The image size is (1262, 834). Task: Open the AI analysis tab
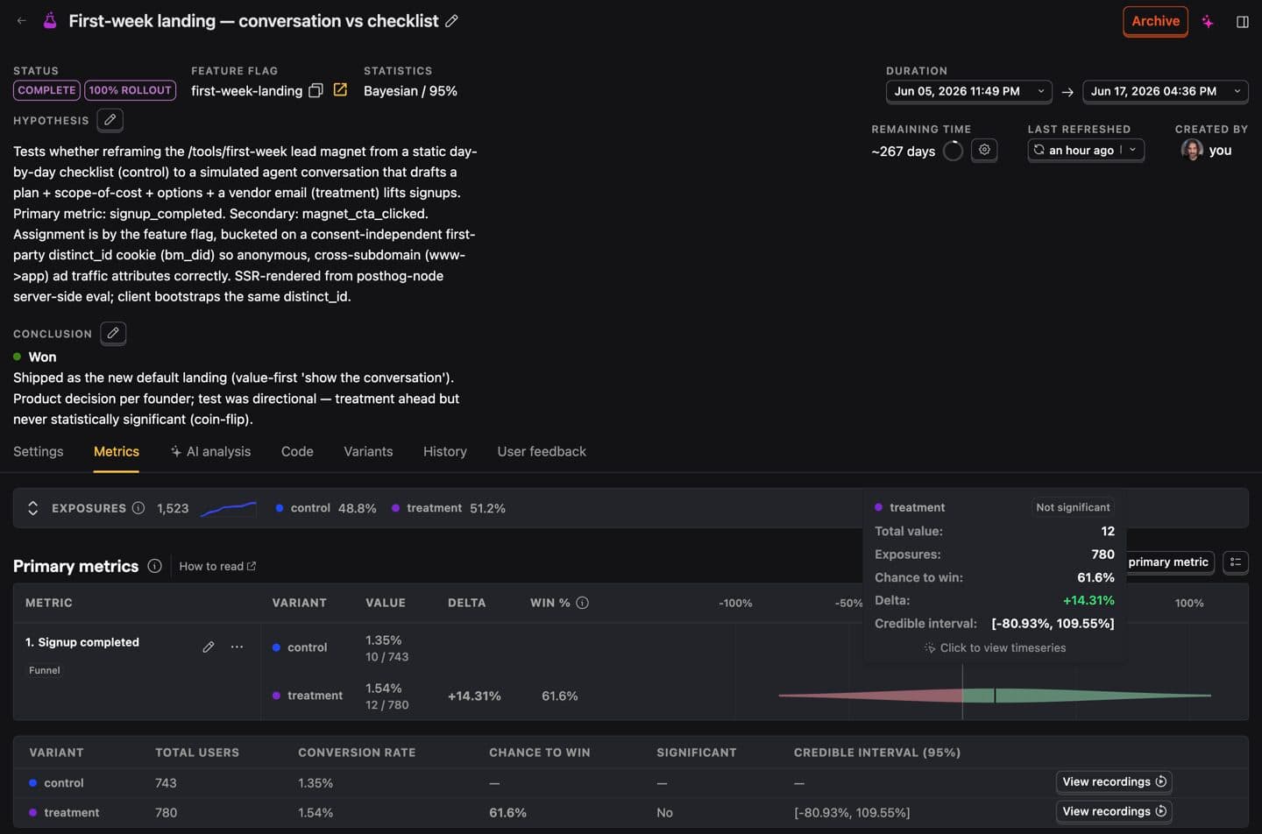(210, 451)
